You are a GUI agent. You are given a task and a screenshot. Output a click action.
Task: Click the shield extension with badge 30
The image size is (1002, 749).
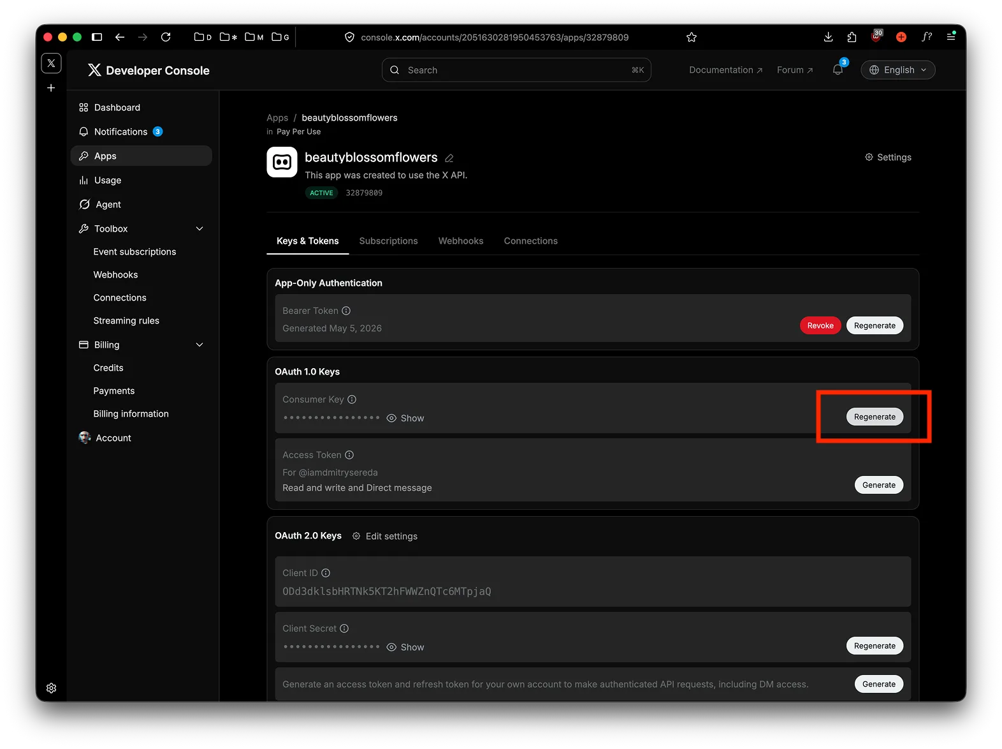pyautogui.click(x=877, y=36)
